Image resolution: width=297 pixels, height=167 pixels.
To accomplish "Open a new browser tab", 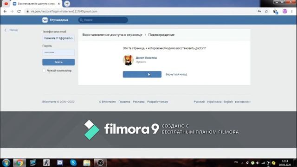I will 67,4.
